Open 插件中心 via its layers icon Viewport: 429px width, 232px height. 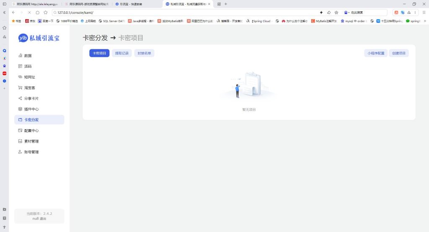[20, 109]
